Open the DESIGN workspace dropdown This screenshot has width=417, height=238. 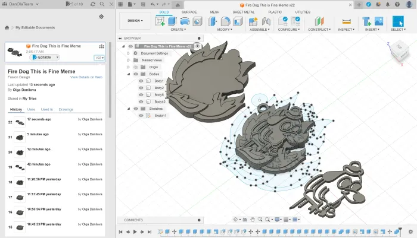[135, 21]
